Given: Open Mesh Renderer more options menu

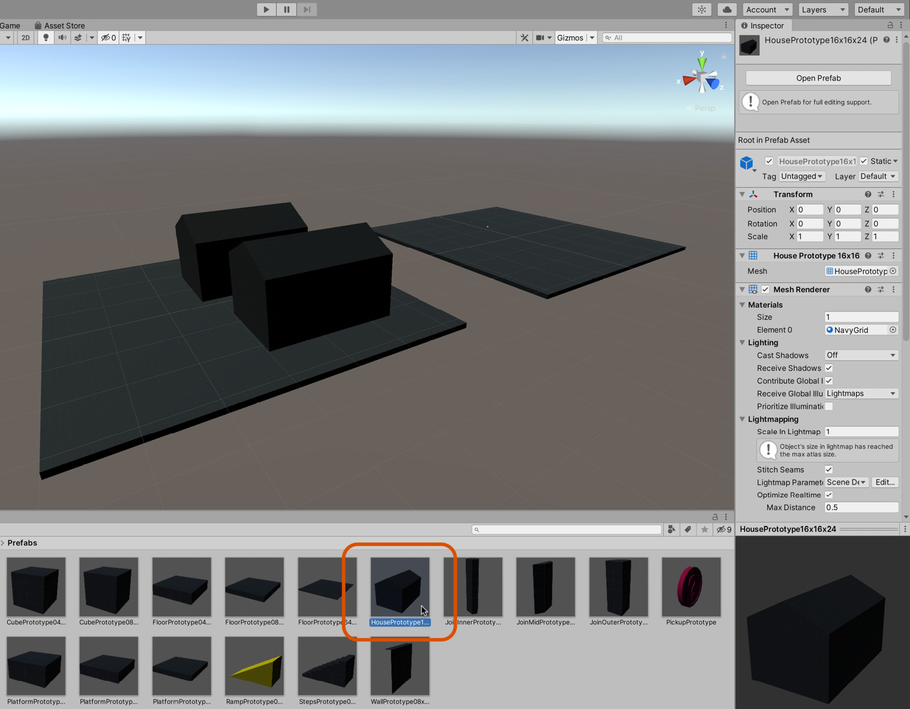Looking at the screenshot, I should [x=893, y=289].
